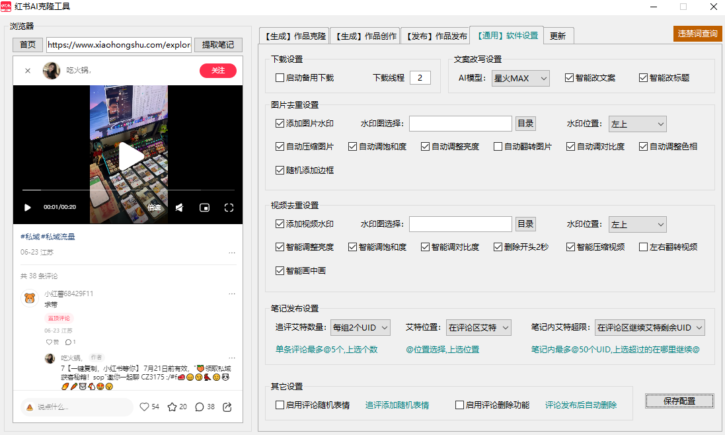
Task: Uncheck 智能压缩视频 option
Action: point(570,247)
